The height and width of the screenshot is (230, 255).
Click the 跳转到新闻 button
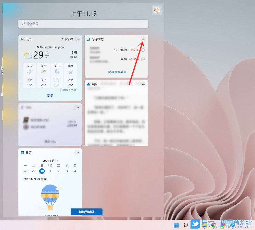pyautogui.click(x=86, y=212)
